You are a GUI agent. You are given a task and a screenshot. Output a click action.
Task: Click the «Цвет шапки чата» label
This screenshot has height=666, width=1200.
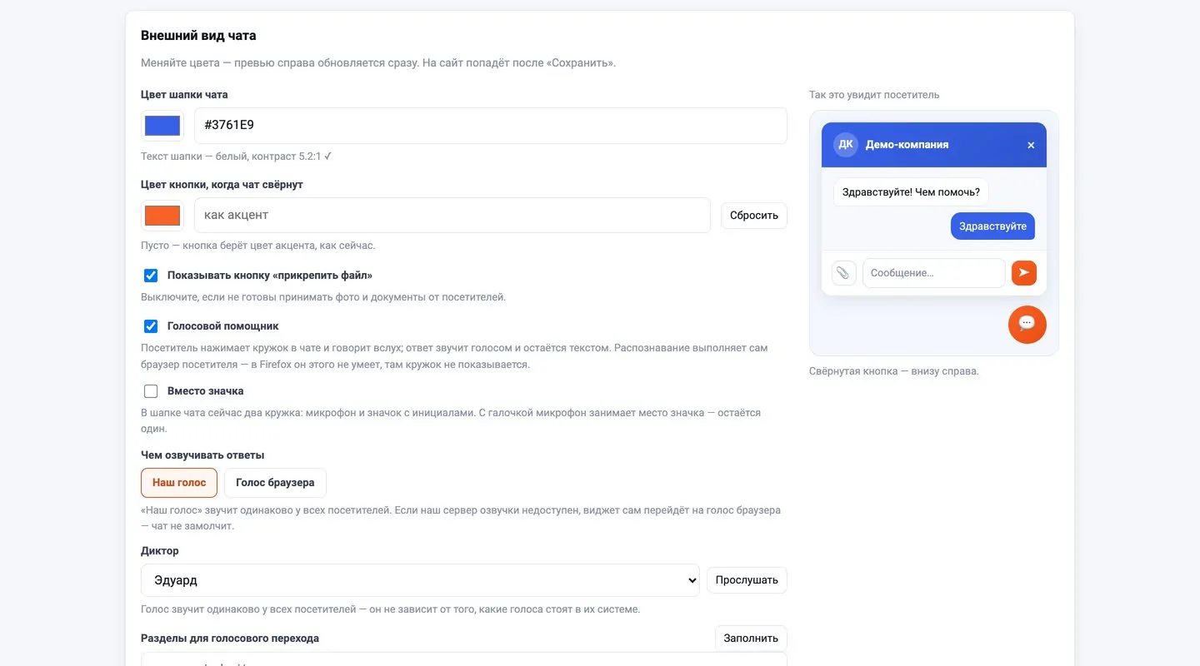(184, 95)
